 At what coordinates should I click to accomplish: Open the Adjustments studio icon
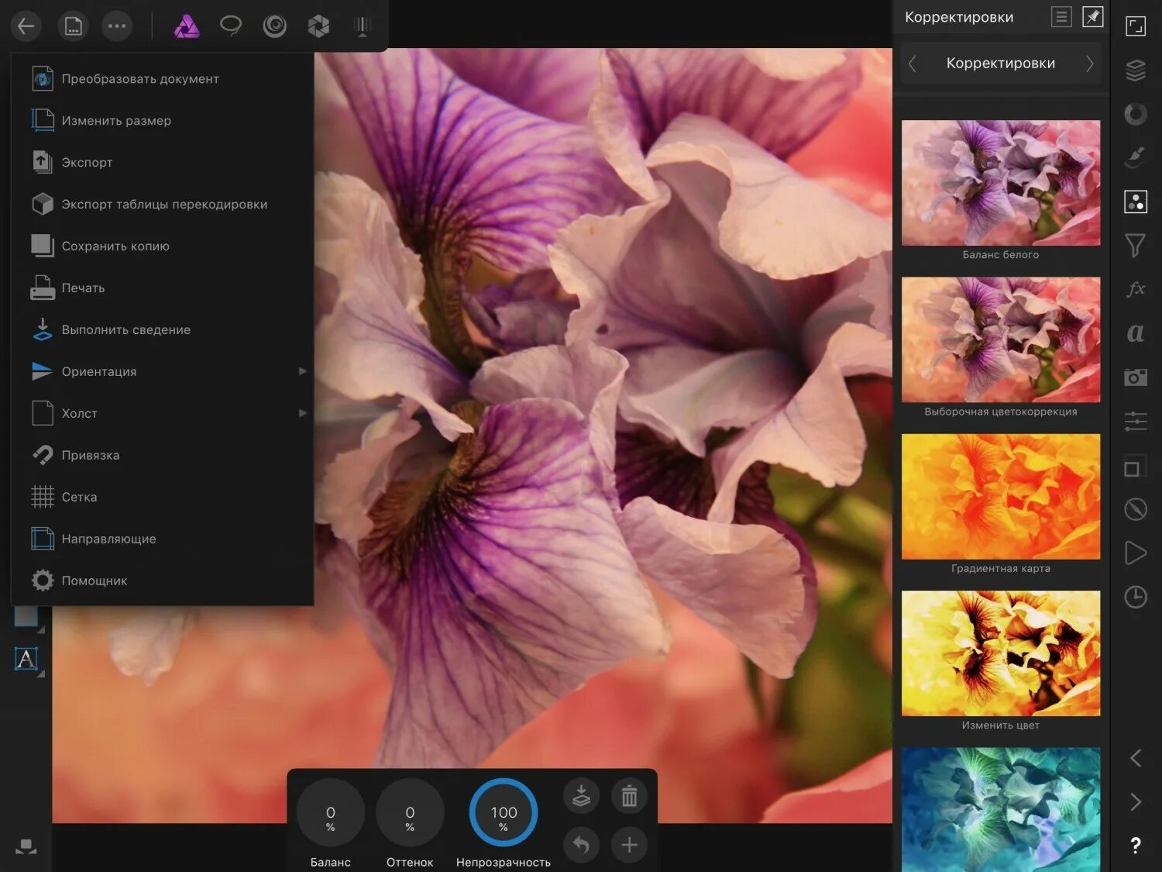click(1136, 202)
